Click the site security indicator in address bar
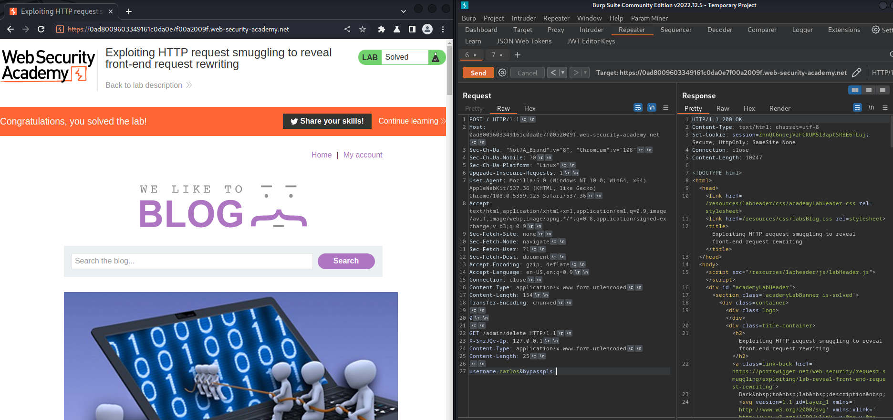893x420 pixels. [60, 29]
